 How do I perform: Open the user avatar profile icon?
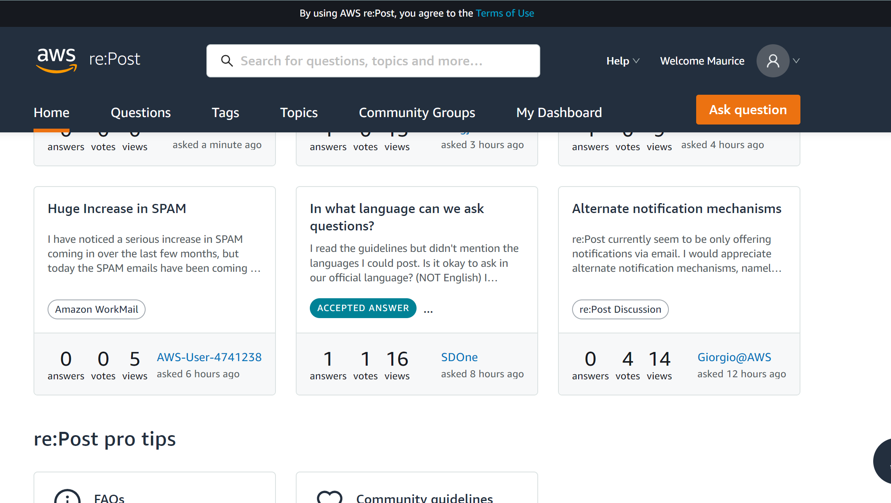pyautogui.click(x=773, y=61)
